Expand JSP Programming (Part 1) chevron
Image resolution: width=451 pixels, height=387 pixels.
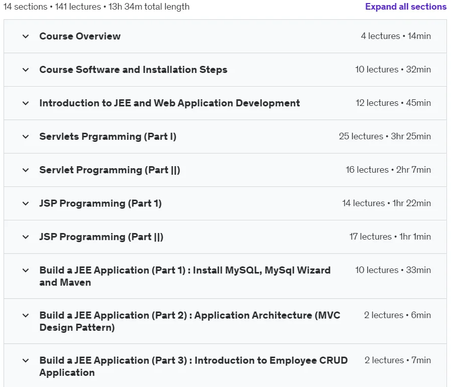pos(26,204)
